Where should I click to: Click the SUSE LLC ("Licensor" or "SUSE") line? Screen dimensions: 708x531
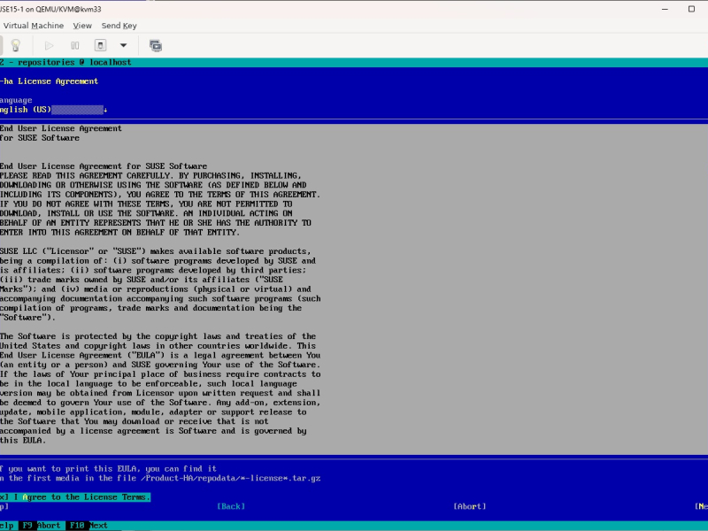click(x=156, y=251)
